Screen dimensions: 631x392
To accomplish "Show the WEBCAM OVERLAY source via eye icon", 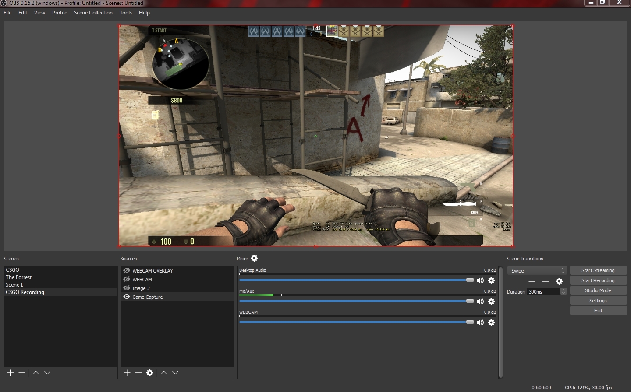I will 127,270.
